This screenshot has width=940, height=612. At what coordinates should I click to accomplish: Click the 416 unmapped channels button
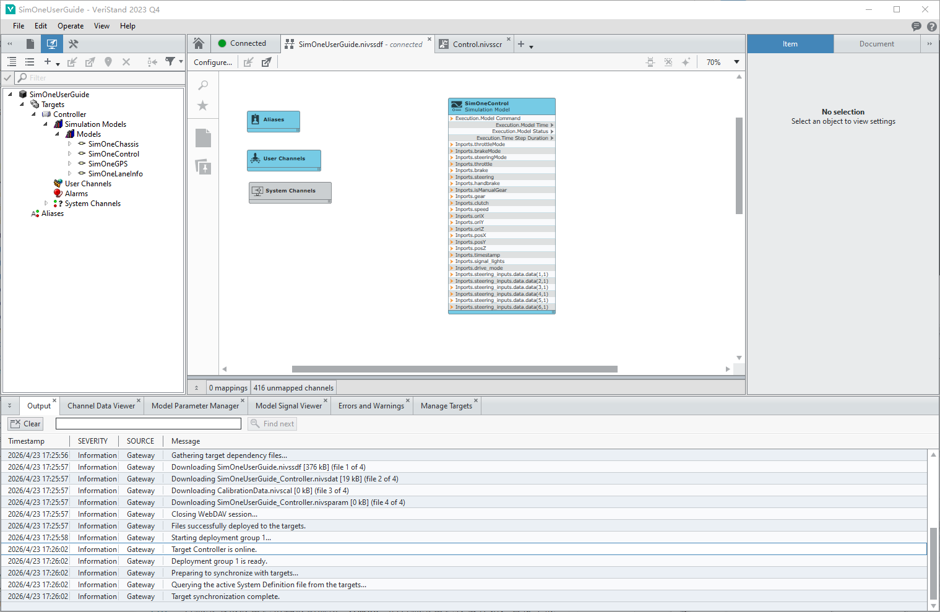[293, 388]
